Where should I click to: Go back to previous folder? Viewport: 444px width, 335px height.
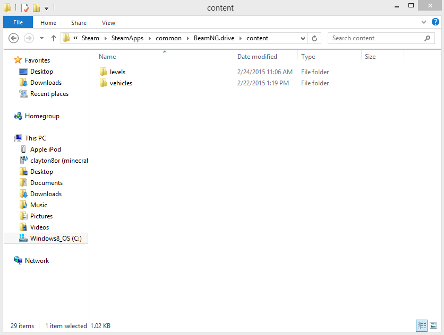coord(14,38)
